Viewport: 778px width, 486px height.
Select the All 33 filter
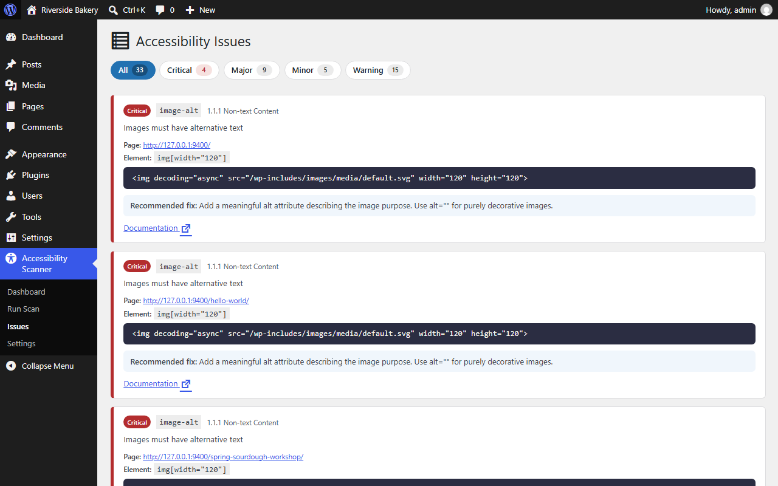[133, 70]
